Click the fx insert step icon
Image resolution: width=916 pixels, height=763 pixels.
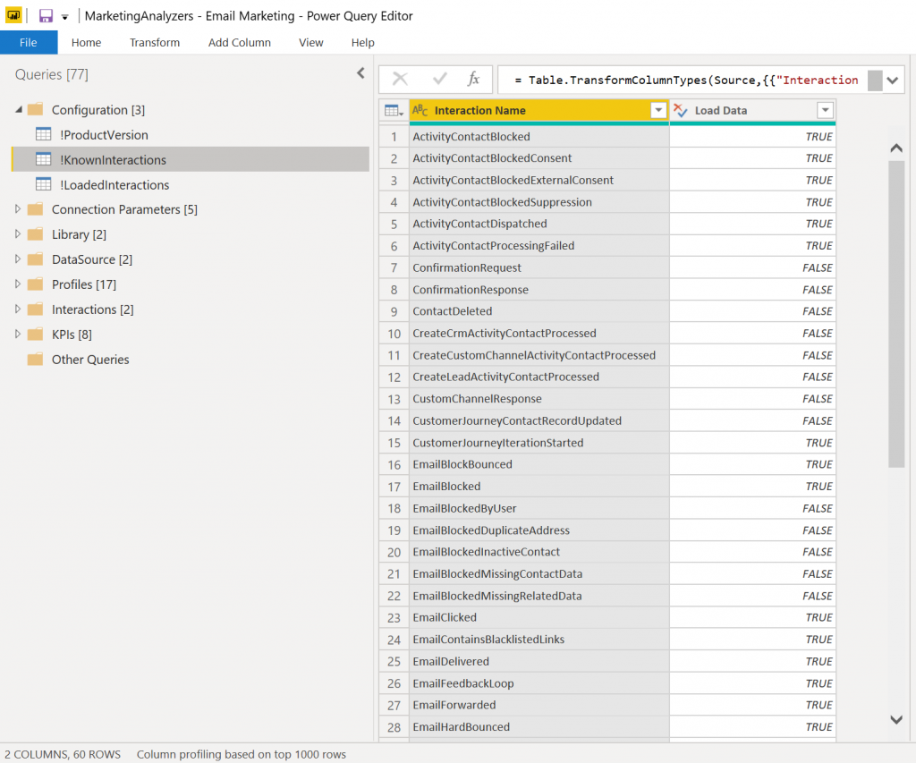(x=474, y=79)
